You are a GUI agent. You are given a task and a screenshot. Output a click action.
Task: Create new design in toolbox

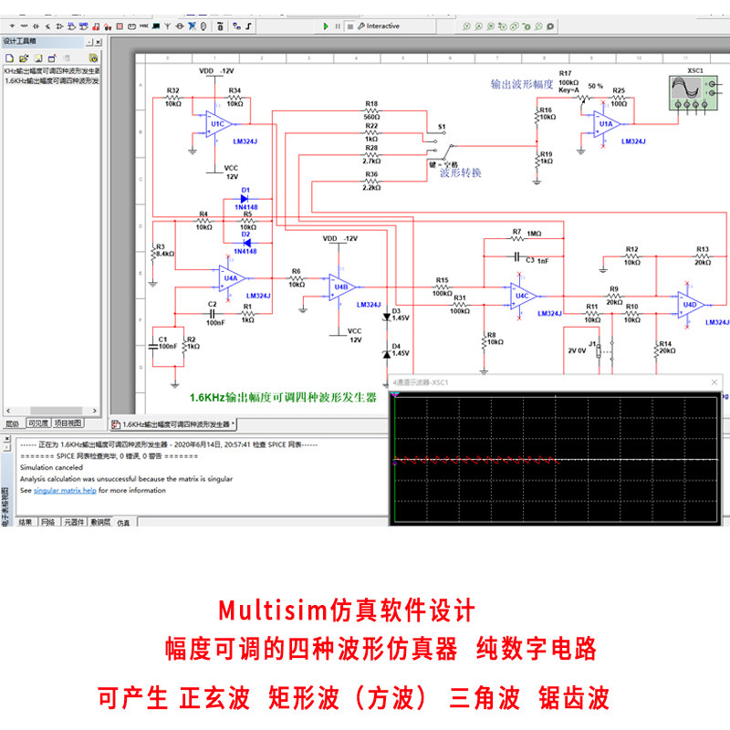pyautogui.click(x=9, y=58)
